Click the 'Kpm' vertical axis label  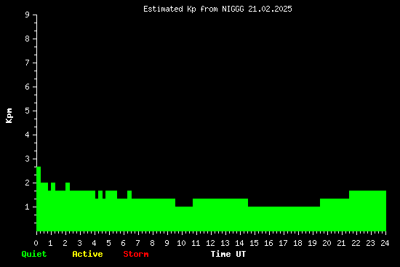click(x=9, y=116)
